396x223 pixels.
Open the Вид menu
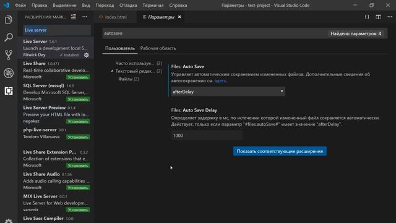(x=86, y=5)
